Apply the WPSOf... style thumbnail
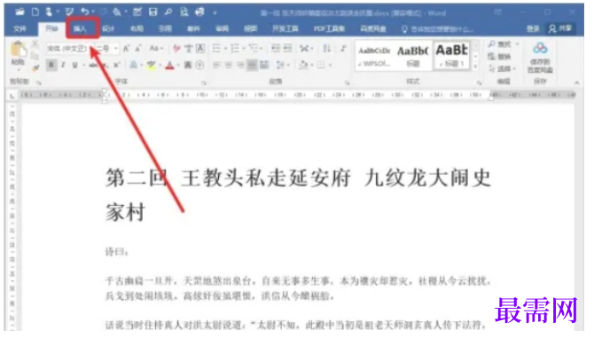 [x=374, y=56]
